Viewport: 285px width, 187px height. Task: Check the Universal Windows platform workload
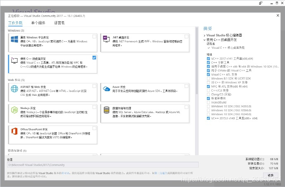[94, 36]
